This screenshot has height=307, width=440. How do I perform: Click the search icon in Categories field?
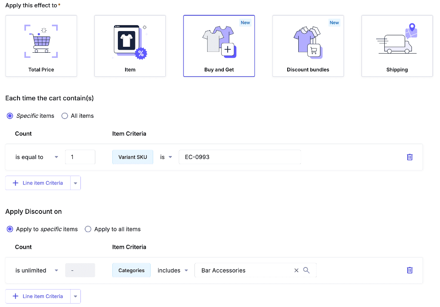(x=306, y=270)
